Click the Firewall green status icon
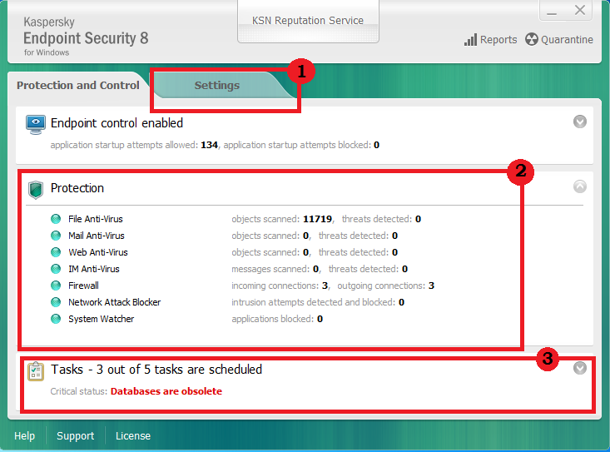The image size is (610, 452). pos(56,286)
